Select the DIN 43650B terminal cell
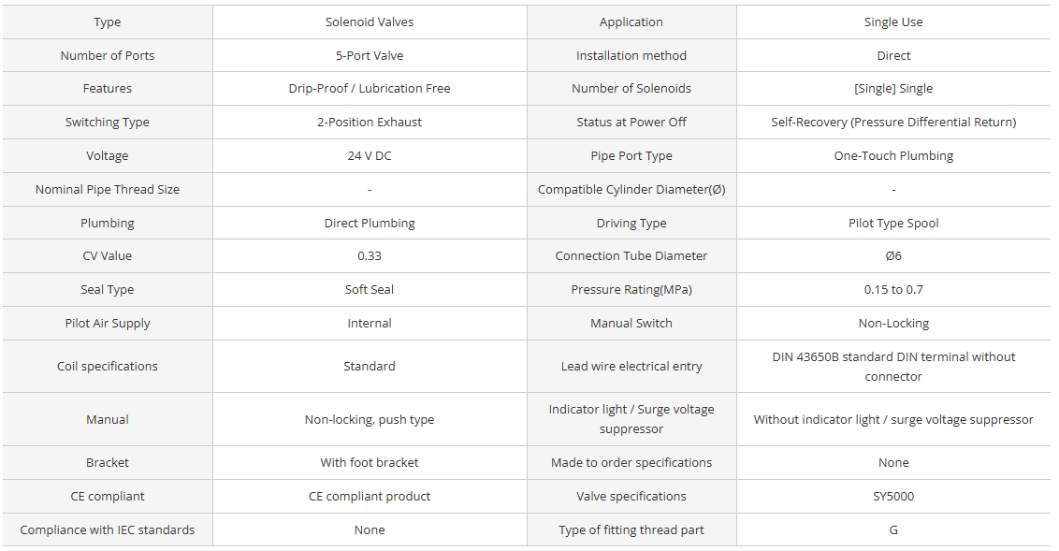Viewport: 1059px width, 551px height. click(x=893, y=367)
